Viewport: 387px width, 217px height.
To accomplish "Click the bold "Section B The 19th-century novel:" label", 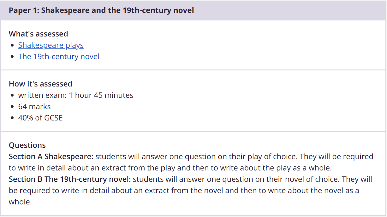I will click(69, 179).
